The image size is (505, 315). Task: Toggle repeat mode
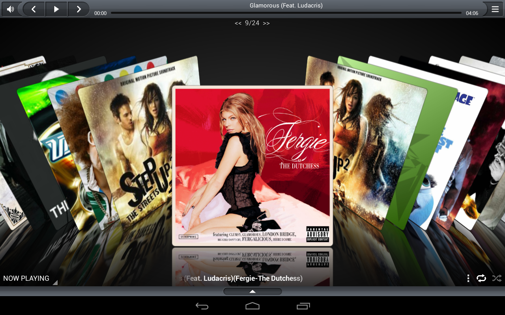point(481,278)
